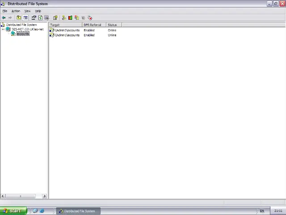Open the File menu
286x215 pixels.
pyautogui.click(x=5, y=11)
